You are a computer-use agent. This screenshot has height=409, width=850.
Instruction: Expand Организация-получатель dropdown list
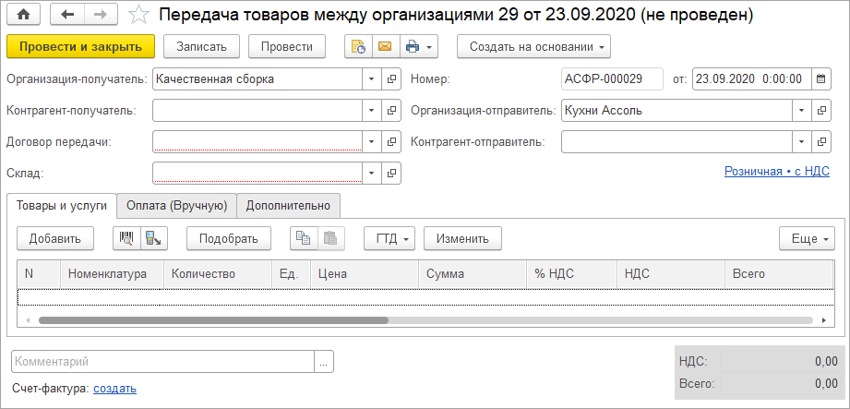[x=371, y=79]
